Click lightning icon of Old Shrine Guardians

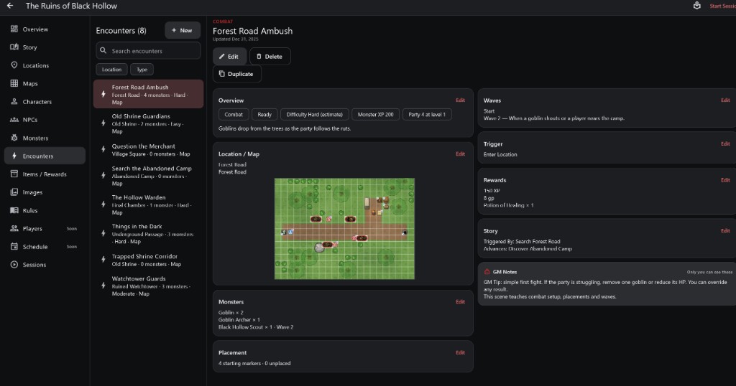point(103,123)
